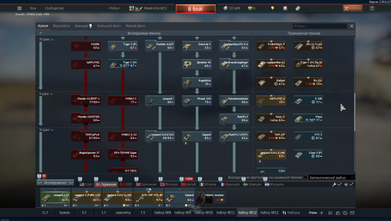Open the Магазин shop cart
Image resolution: width=391 pixels, height=221 pixels.
pos(352,8)
